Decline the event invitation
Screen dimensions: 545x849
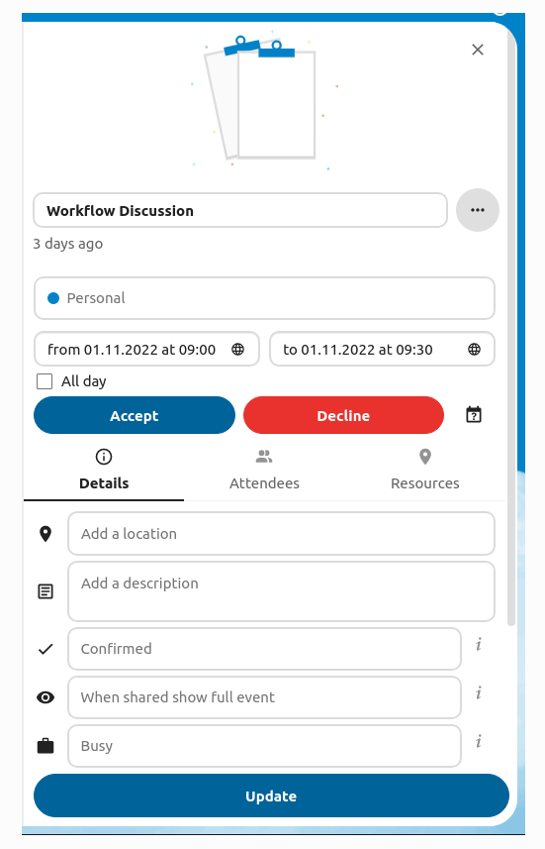coord(344,415)
